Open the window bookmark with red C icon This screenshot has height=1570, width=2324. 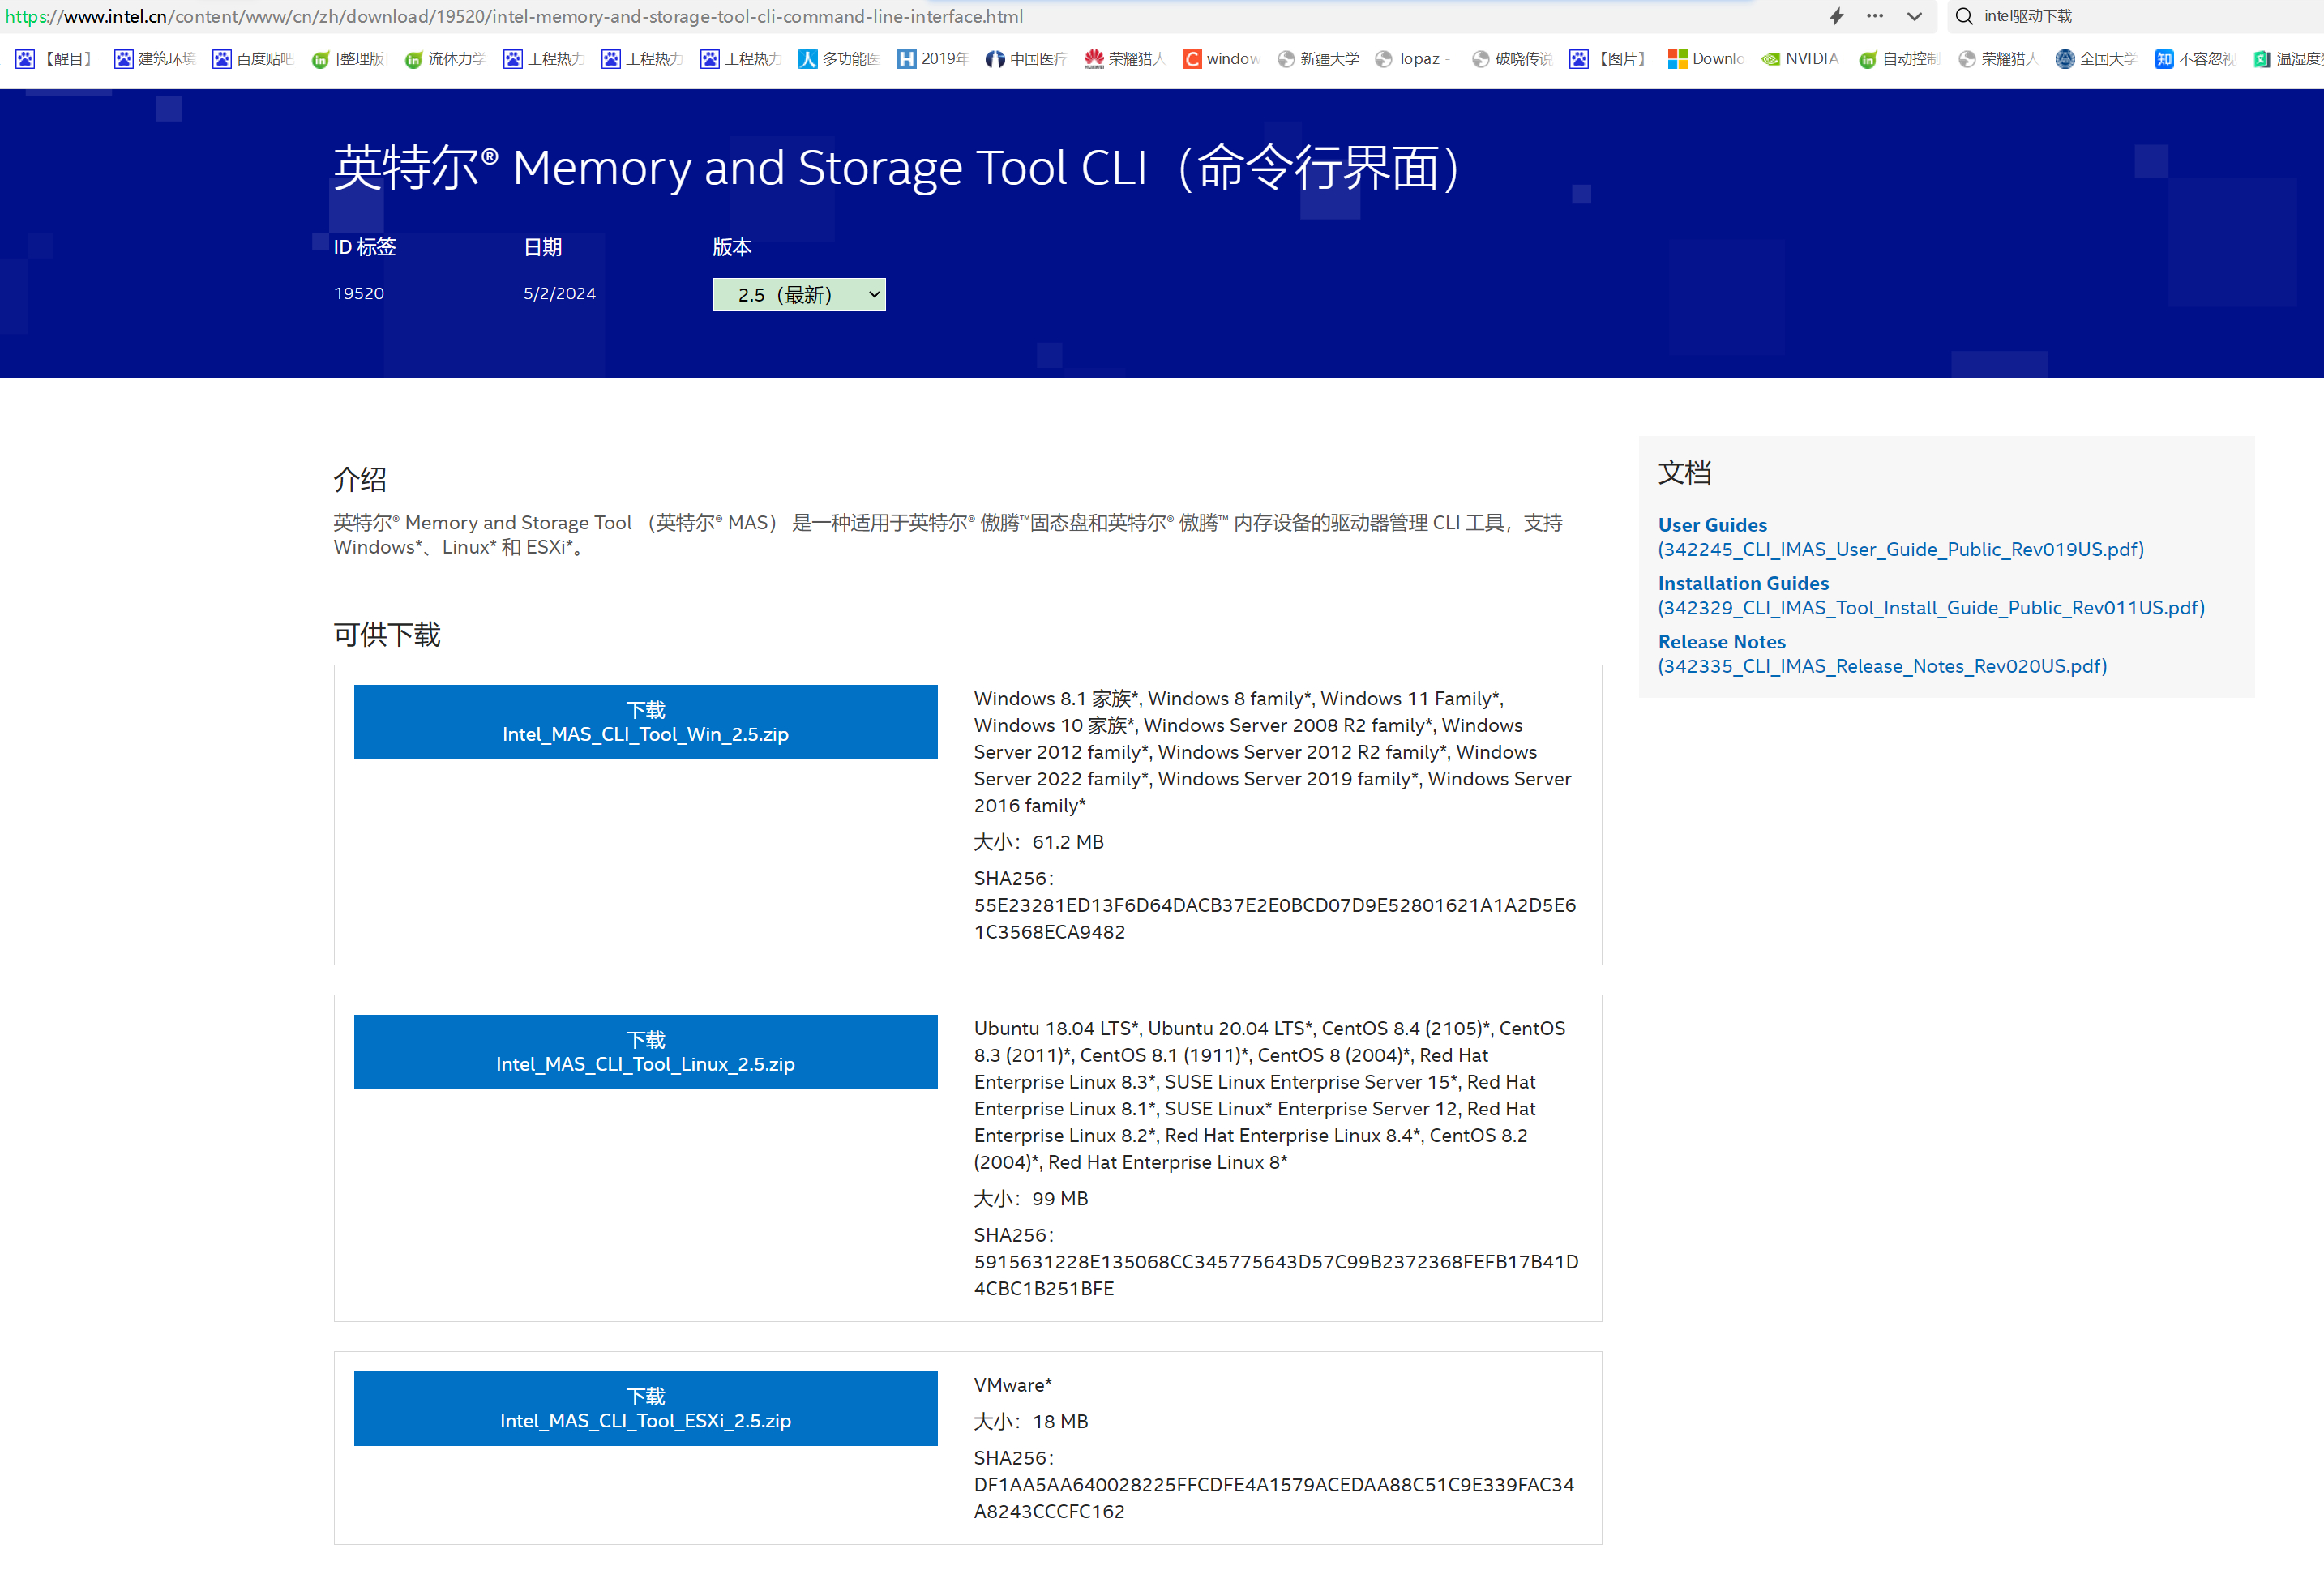pyautogui.click(x=1221, y=59)
